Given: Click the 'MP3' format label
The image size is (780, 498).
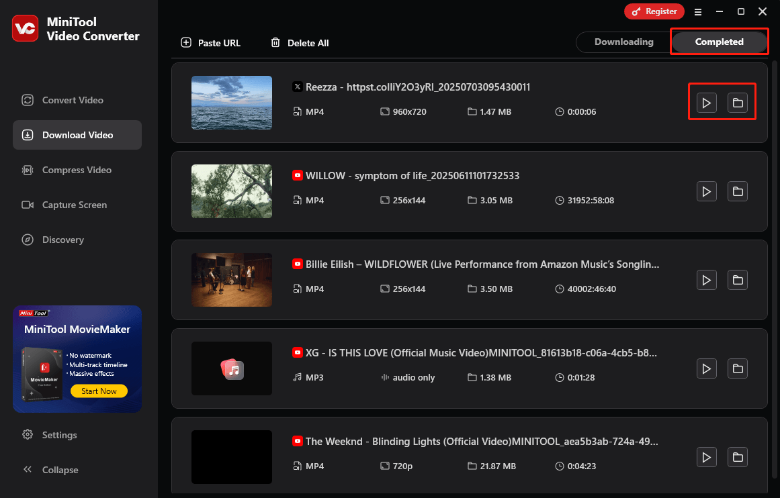Looking at the screenshot, I should (314, 377).
